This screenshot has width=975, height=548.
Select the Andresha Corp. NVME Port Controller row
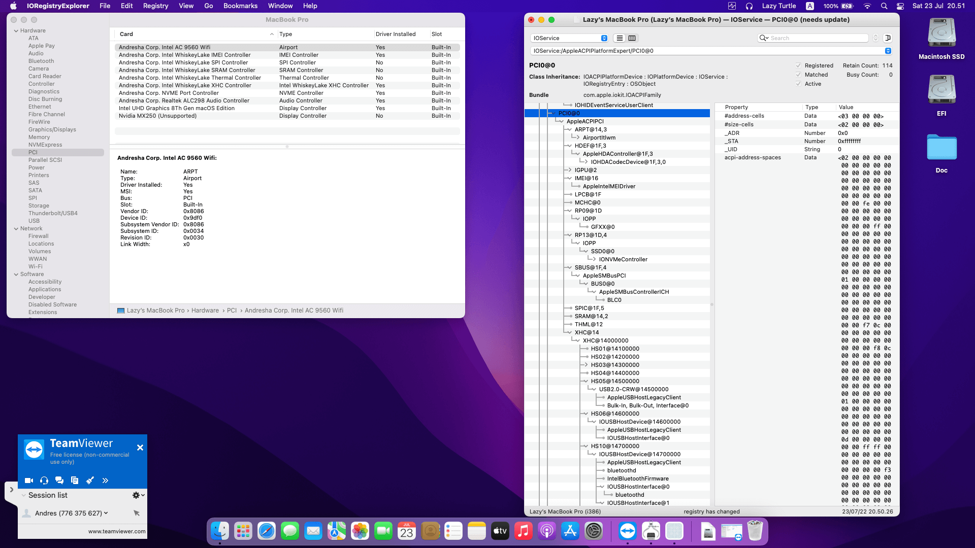[x=287, y=93]
